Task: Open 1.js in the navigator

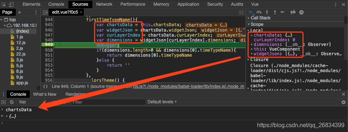Action: 19,37
